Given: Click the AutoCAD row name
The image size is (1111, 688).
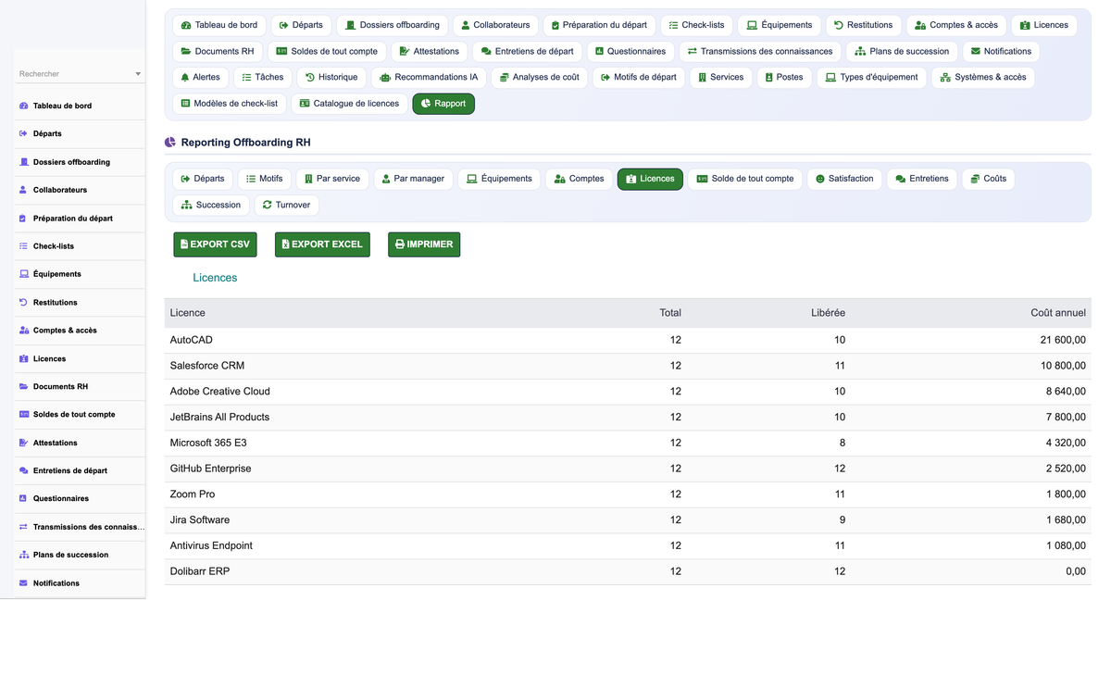Looking at the screenshot, I should point(192,340).
